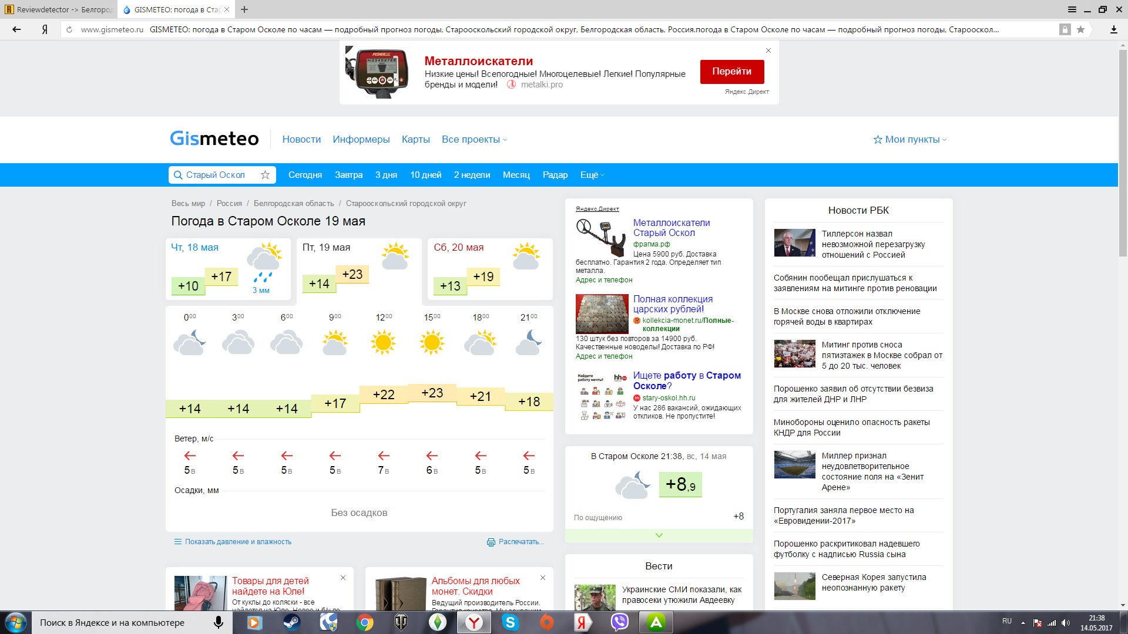Click the star icon beside Старый Оскол search
Viewport: 1128px width, 634px height.
265,175
